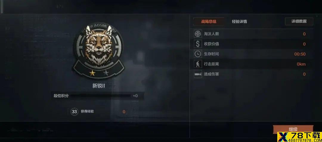Open 详细数据 detailed stats button

tap(299, 21)
